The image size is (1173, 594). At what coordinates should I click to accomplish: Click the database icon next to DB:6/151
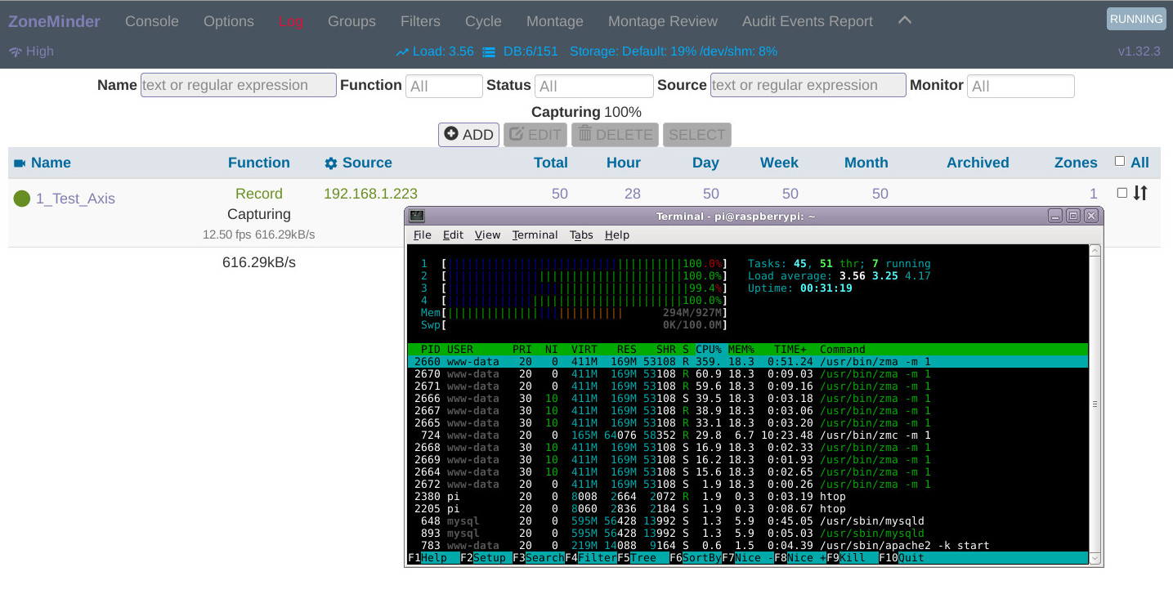(489, 51)
